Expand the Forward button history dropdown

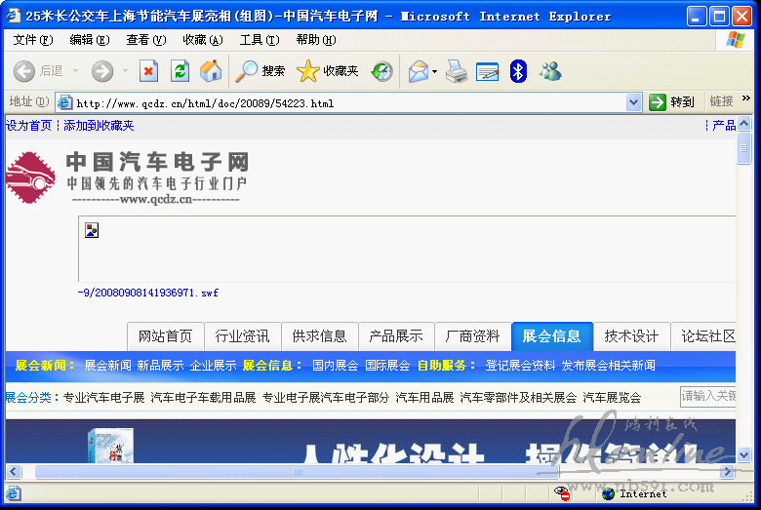[125, 71]
